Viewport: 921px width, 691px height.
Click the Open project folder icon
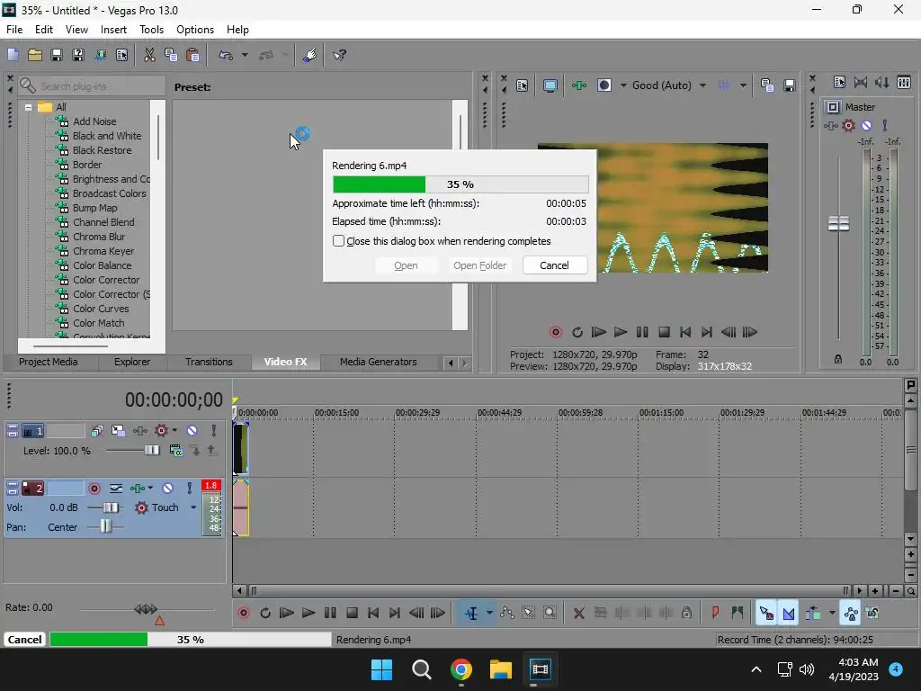pyautogui.click(x=35, y=55)
